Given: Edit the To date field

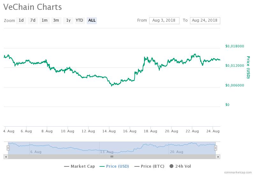Looking at the screenshot, I should [x=205, y=21].
